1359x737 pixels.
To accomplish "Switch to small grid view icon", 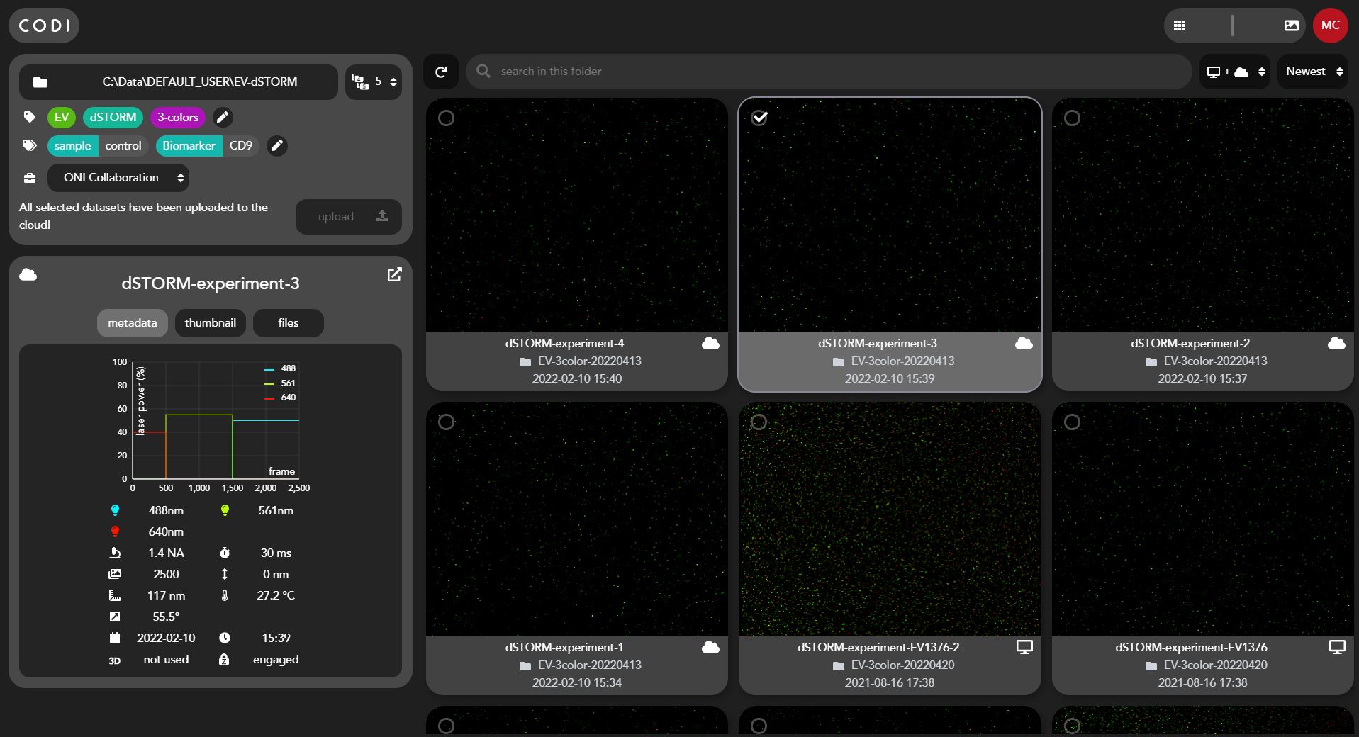I will coord(1180,26).
